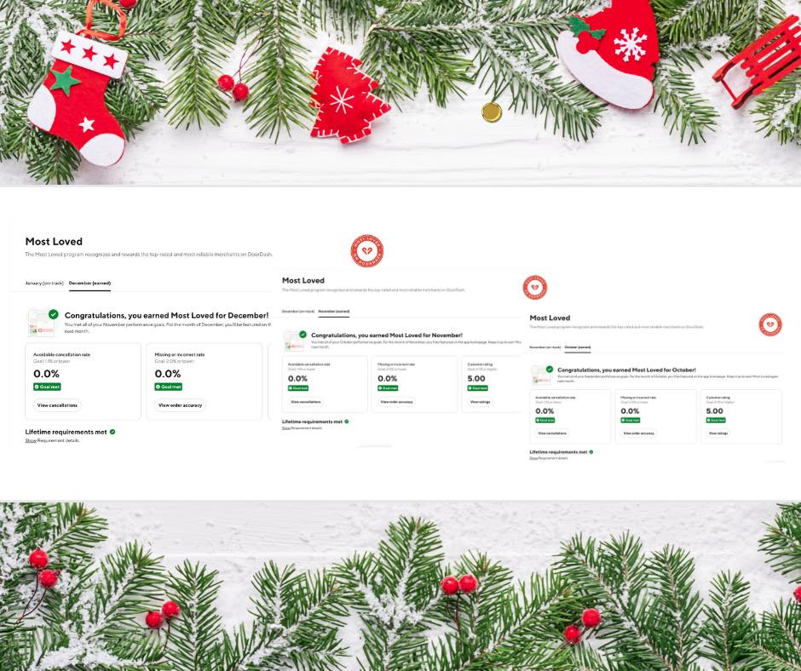The height and width of the screenshot is (671, 801).
Task: Click the green check after Lifetime requirements met in November panel
Action: (346, 422)
